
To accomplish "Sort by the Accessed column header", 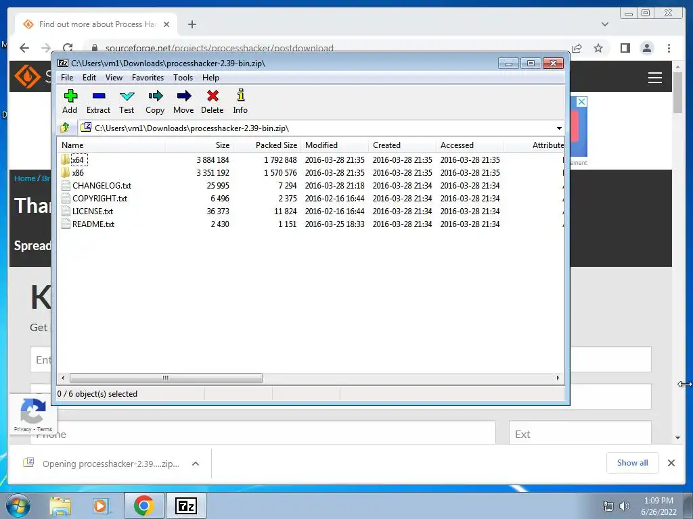I will click(470, 145).
